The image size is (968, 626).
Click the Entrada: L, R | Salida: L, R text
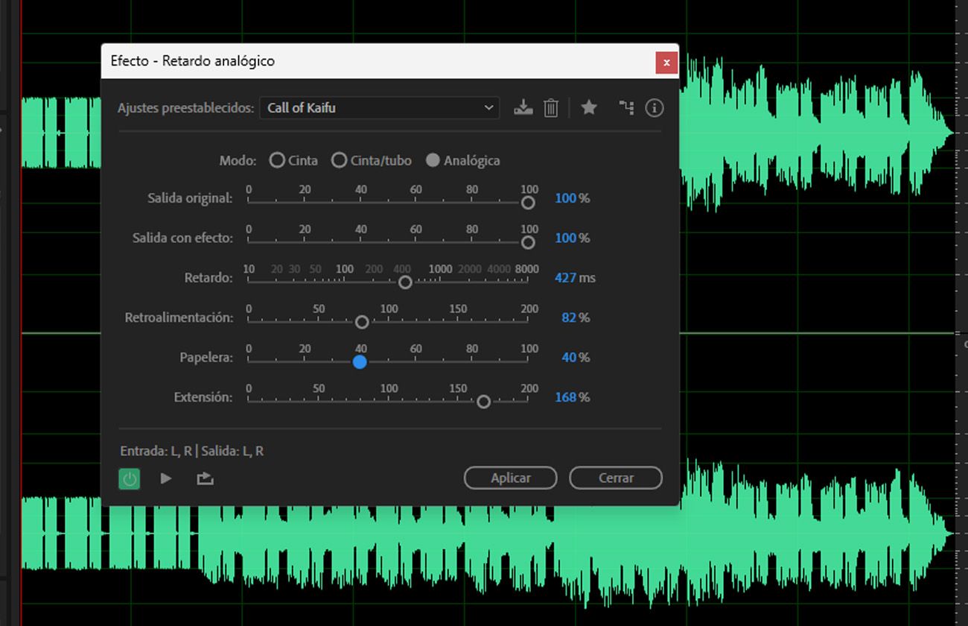[191, 451]
